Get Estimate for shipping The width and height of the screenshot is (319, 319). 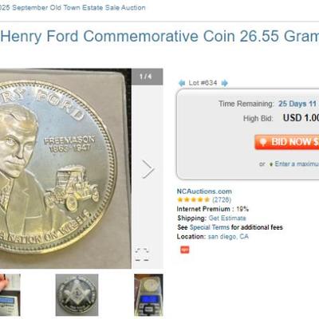[227, 219]
